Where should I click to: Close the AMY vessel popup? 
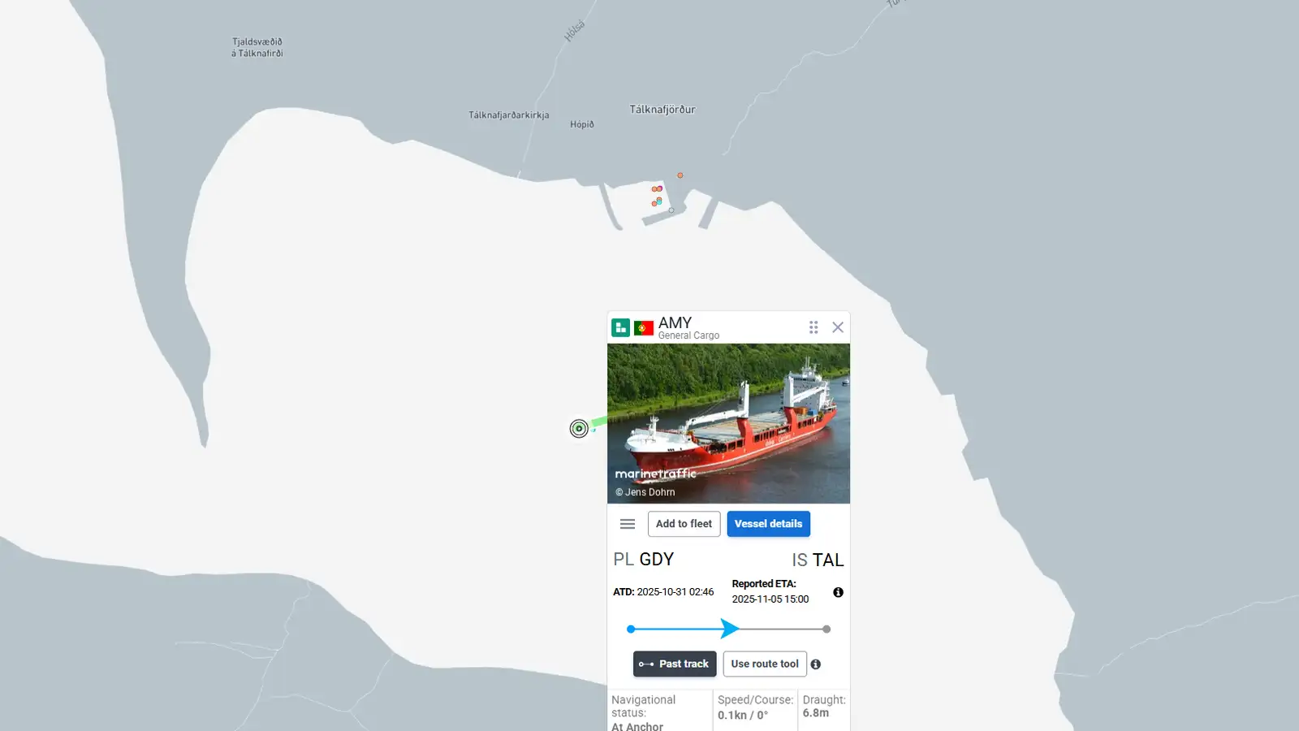click(x=838, y=327)
